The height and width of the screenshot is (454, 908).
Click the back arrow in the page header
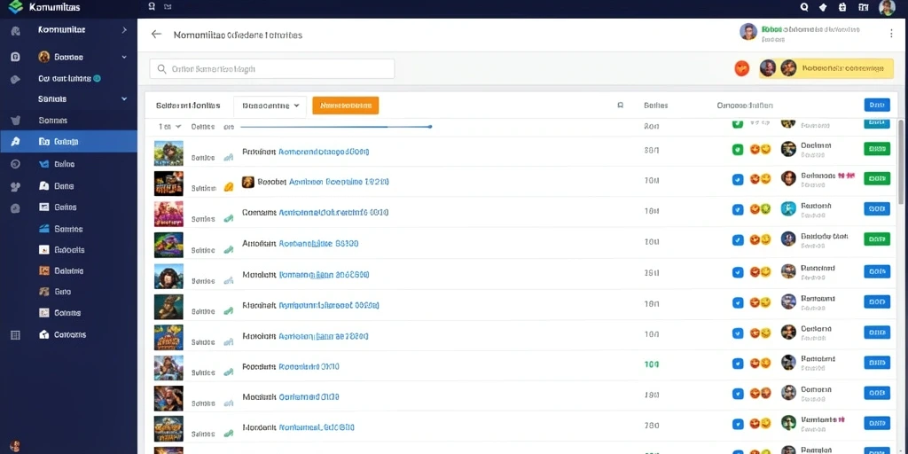click(156, 35)
